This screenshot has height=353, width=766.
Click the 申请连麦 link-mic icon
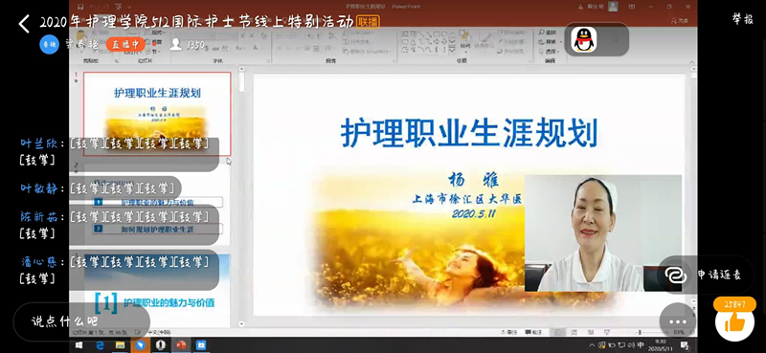pos(676,275)
